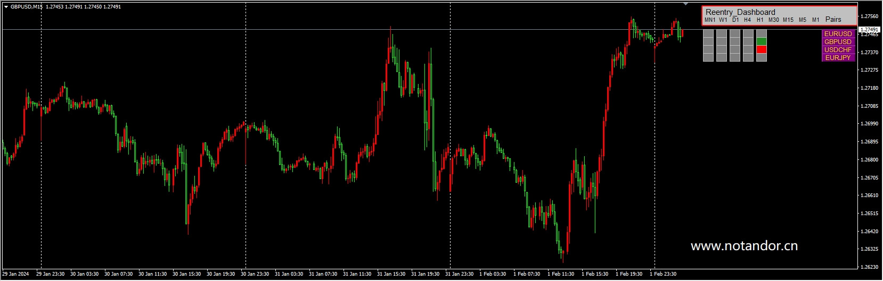This screenshot has width=883, height=281.
Task: Click the green H1 cell for GBPUSD
Action: 762,41
